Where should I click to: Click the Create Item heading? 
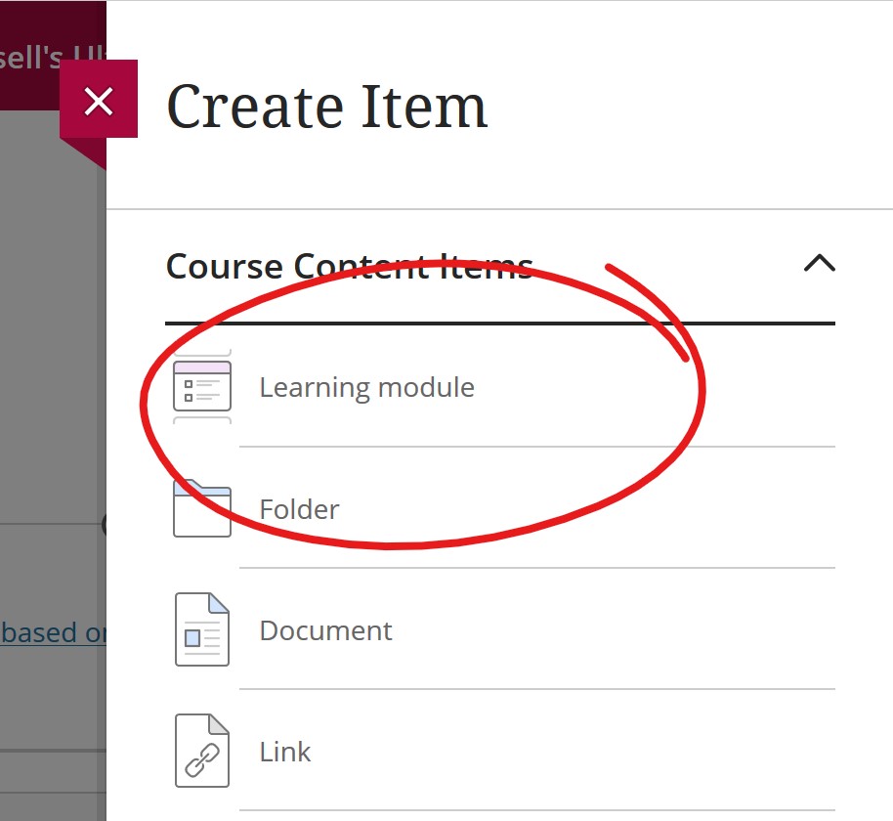click(x=326, y=106)
